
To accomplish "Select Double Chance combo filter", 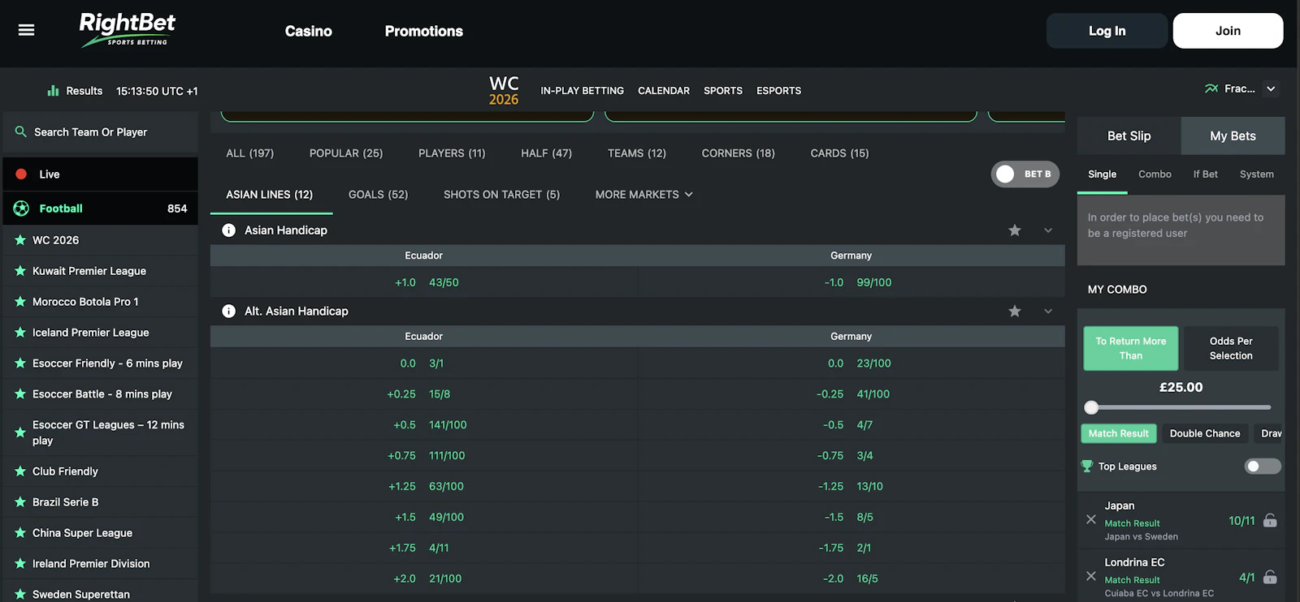I will [x=1205, y=433].
